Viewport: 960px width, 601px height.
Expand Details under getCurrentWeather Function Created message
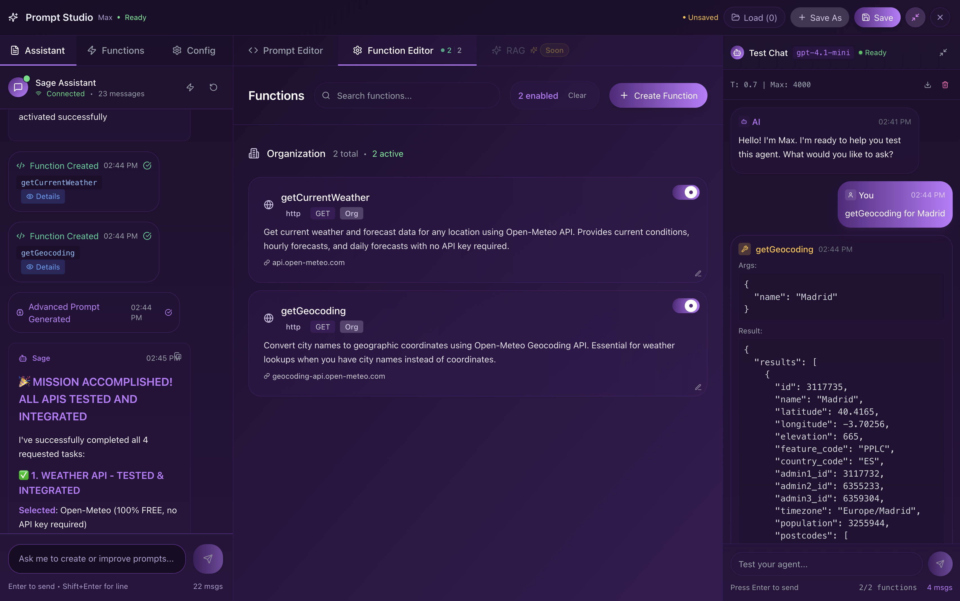42,196
